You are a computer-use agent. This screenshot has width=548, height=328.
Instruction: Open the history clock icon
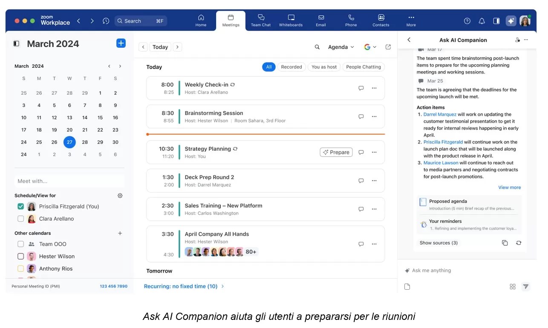(x=106, y=21)
